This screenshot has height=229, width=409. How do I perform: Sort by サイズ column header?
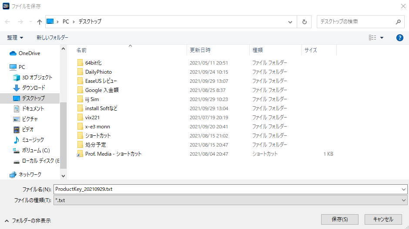click(x=311, y=50)
